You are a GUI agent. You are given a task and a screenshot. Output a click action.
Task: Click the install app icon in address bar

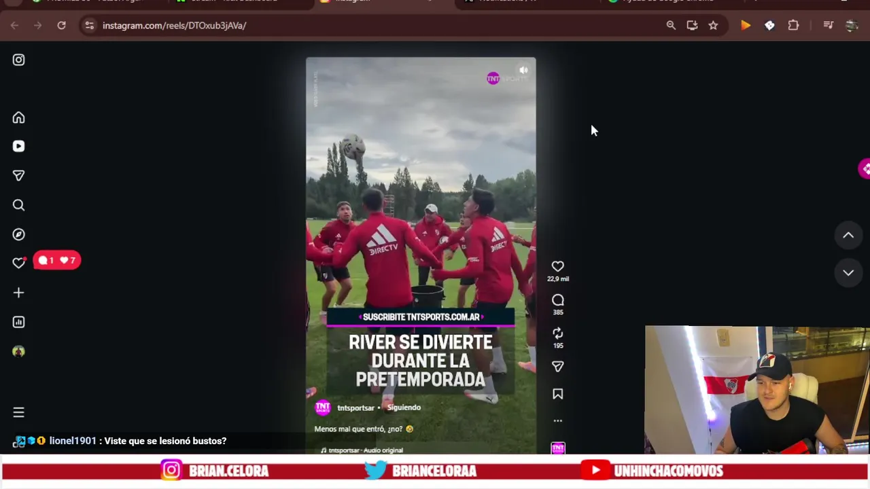click(692, 25)
